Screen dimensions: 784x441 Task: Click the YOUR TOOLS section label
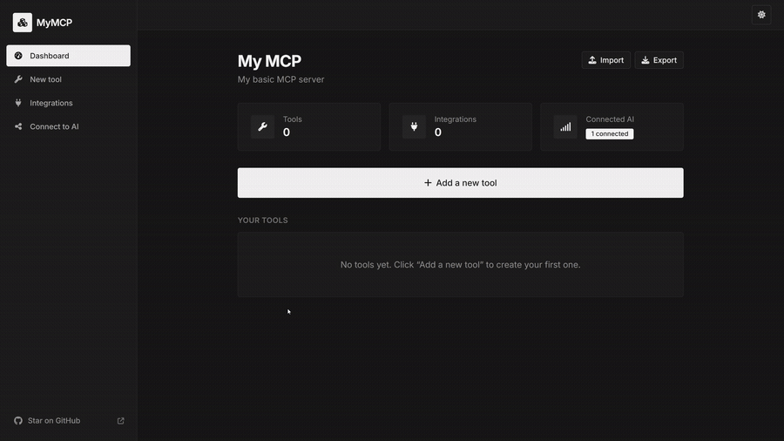coord(262,220)
